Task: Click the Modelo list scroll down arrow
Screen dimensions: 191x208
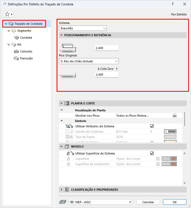Action: 185,183
